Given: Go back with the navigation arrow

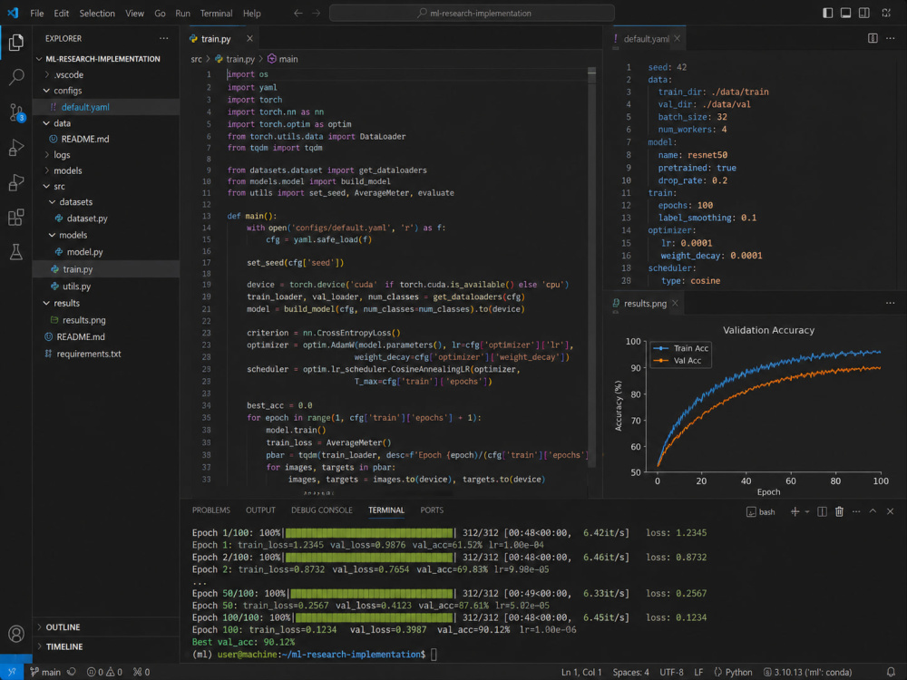Looking at the screenshot, I should coord(297,13).
